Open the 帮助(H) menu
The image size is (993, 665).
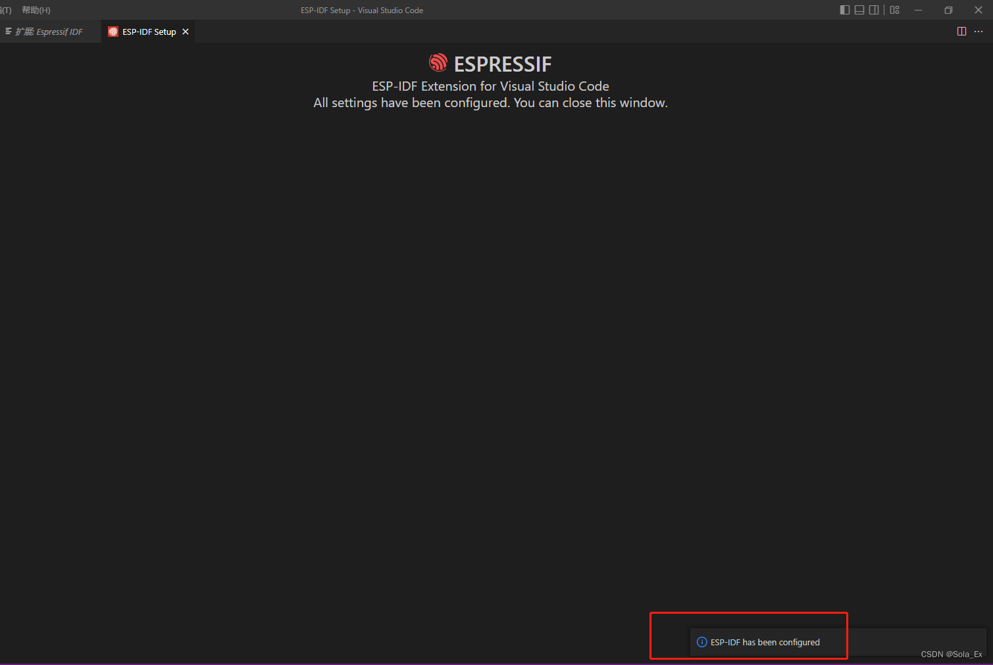click(36, 11)
